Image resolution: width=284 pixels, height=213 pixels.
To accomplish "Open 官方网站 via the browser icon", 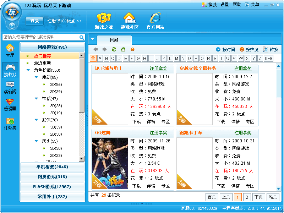I will point(155,20).
